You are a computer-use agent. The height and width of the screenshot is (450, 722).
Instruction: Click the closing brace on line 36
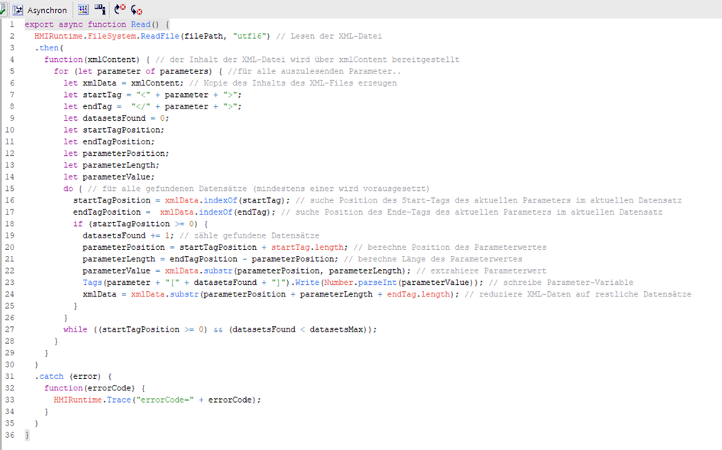click(27, 435)
